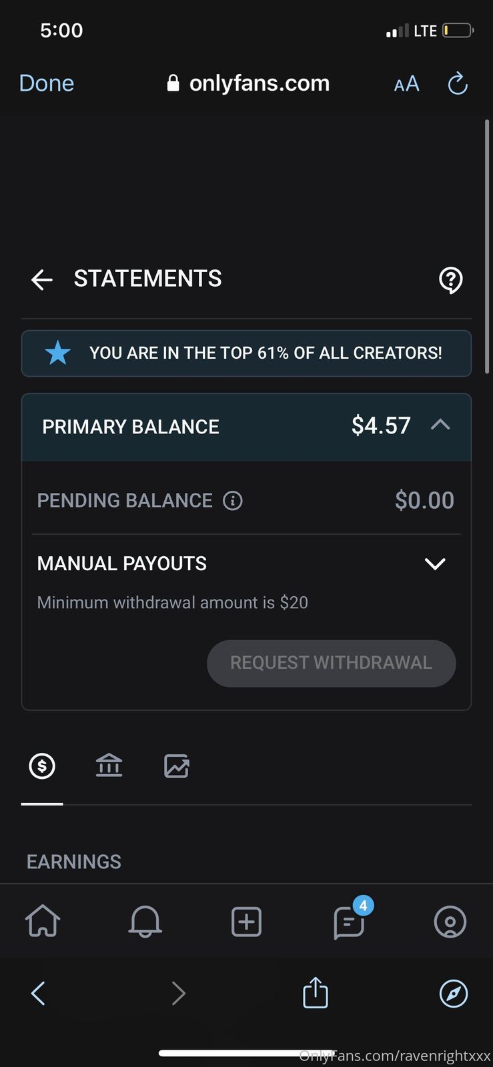Select the earnings dollar tab
The width and height of the screenshot is (493, 1067).
42,766
